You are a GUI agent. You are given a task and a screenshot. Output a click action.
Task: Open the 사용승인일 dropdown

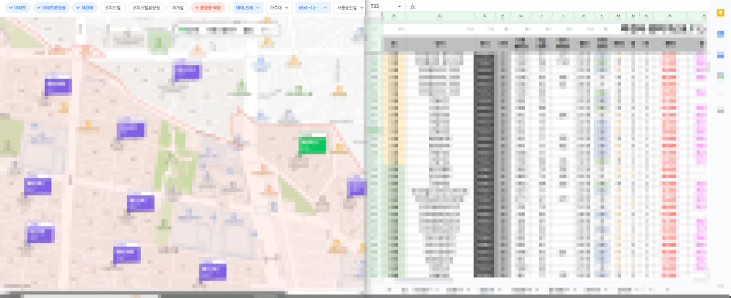pyautogui.click(x=350, y=7)
